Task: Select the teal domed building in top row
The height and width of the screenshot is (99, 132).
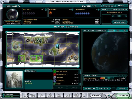Action: pyautogui.click(x=39, y=40)
